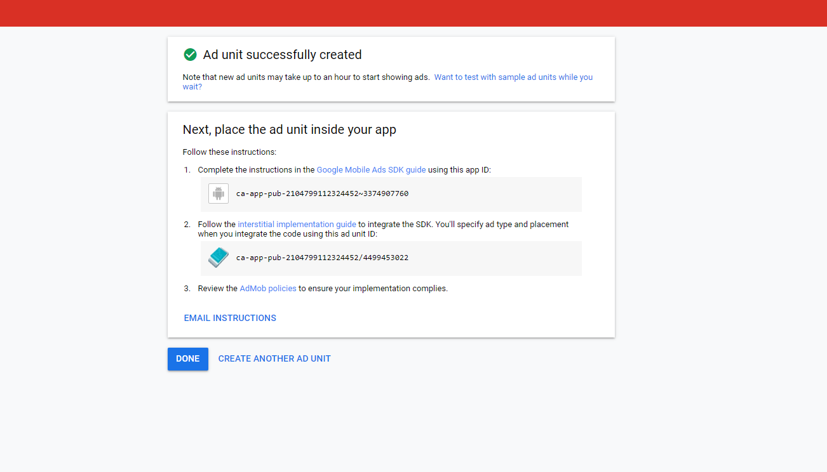Click the red header bar at the top
Viewport: 827px width, 472px height.
(x=413, y=13)
